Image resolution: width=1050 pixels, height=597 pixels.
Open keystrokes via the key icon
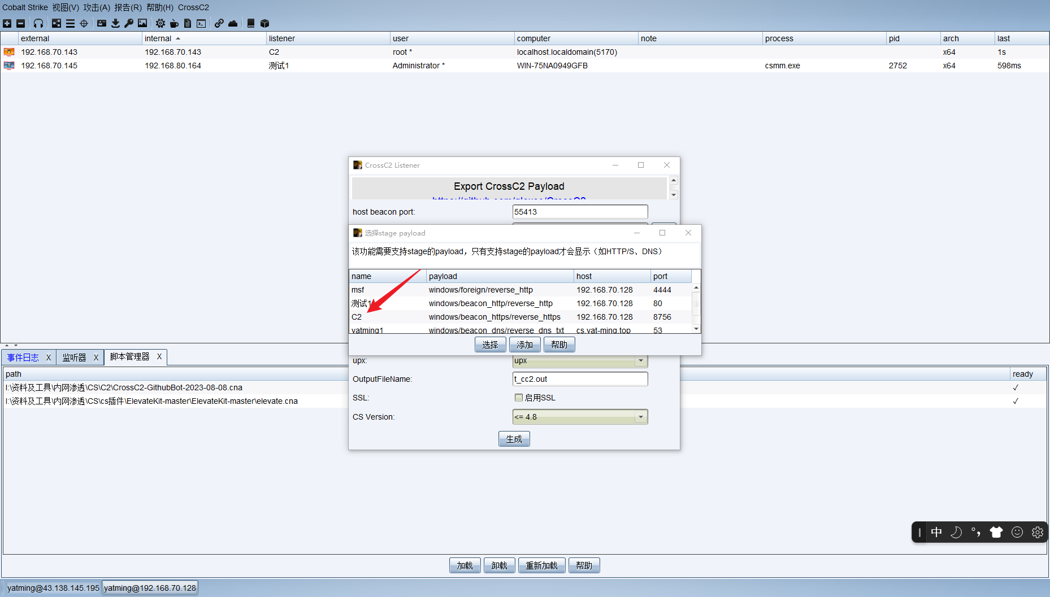(x=129, y=23)
